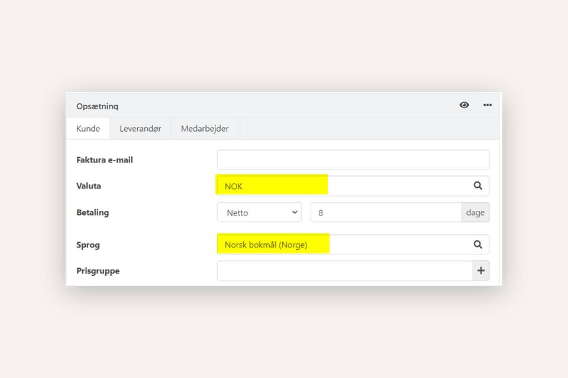This screenshot has width=568, height=378.
Task: Click the Betaling label
Action: click(93, 213)
